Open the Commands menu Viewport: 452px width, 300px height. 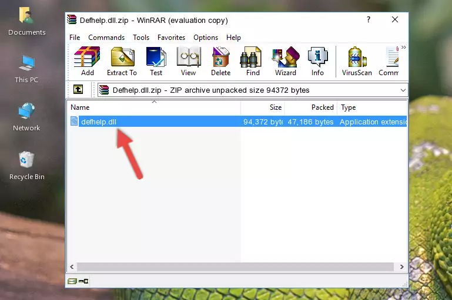coord(106,38)
